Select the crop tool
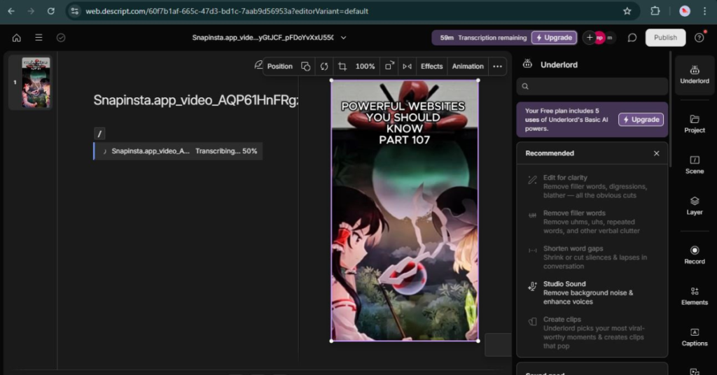717x375 pixels. (342, 66)
